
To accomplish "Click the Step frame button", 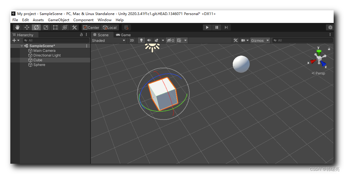I will click(226, 27).
